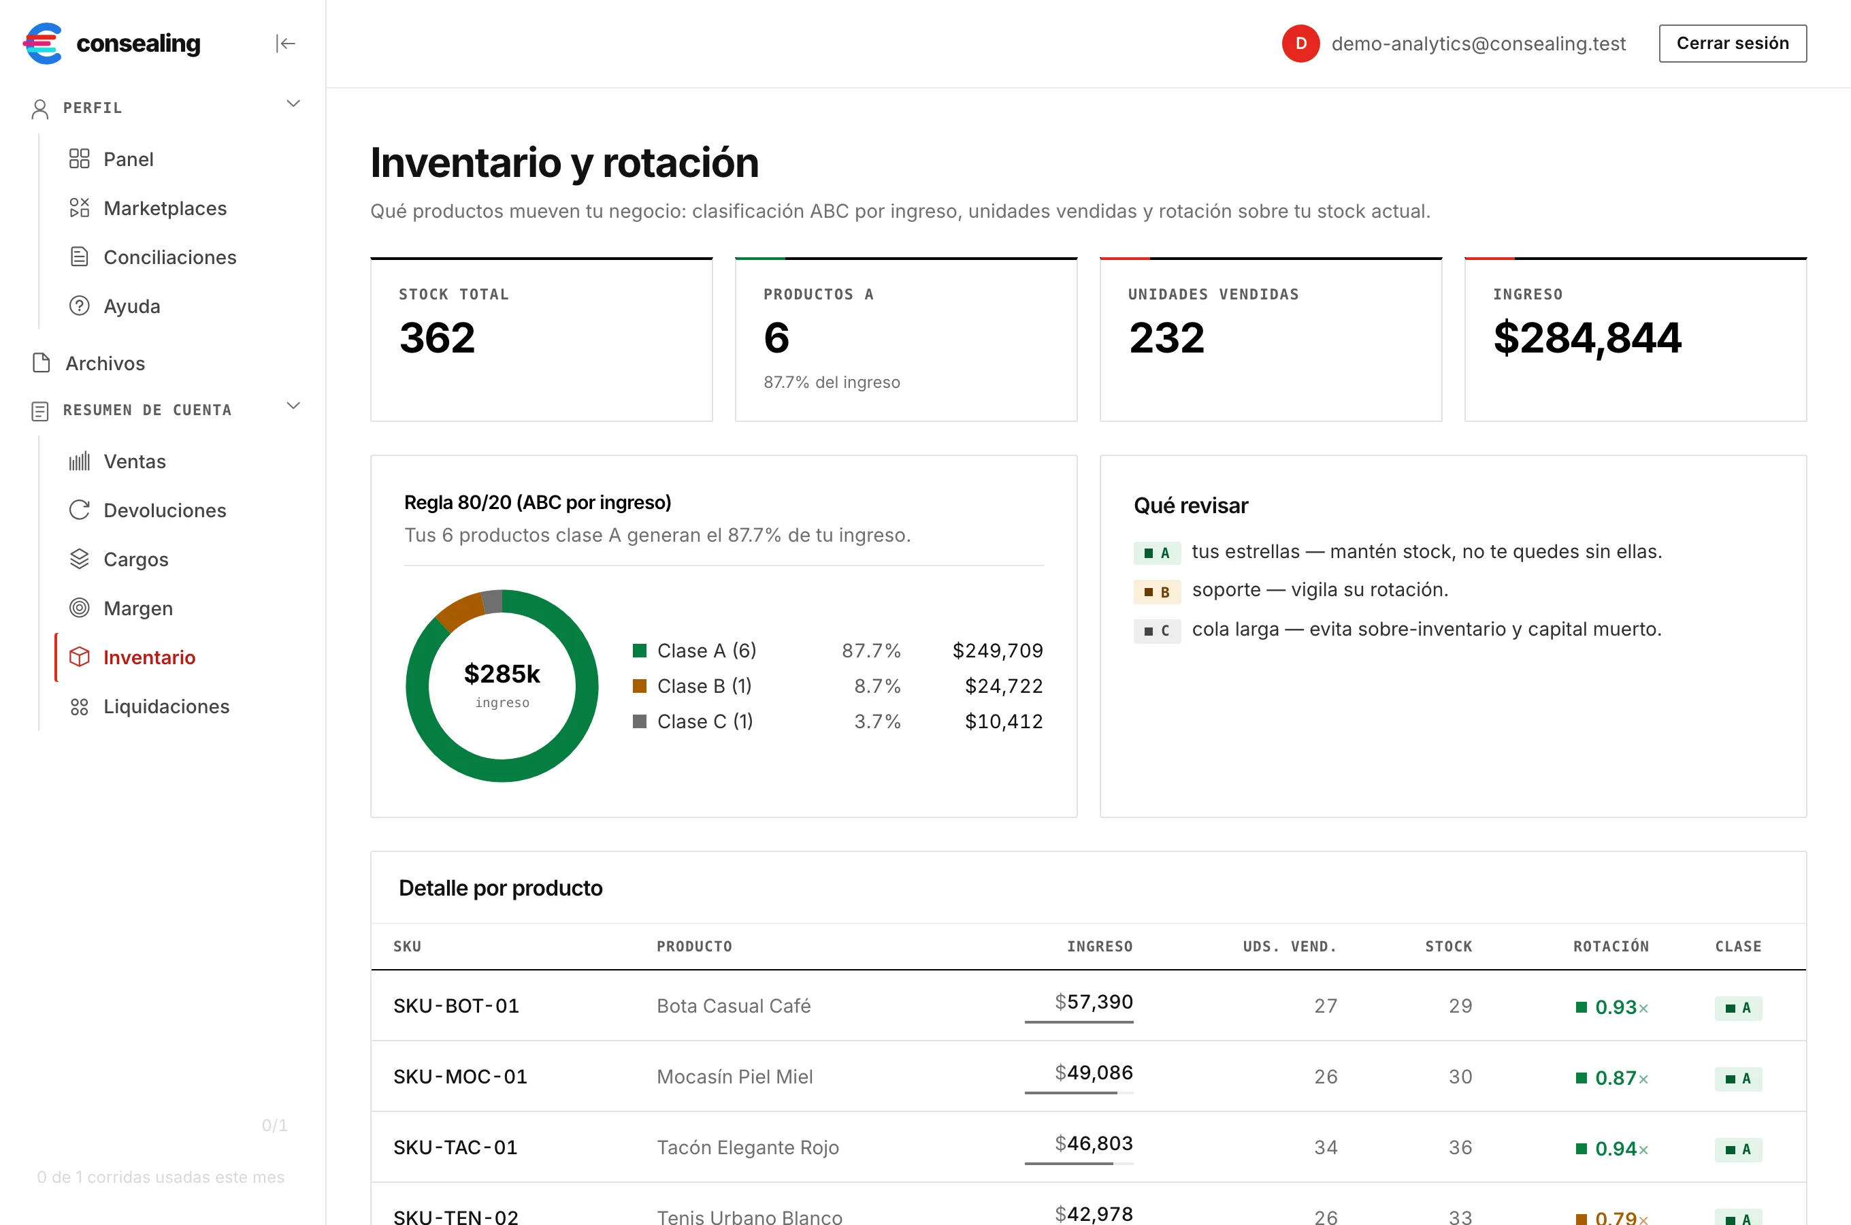This screenshot has width=1851, height=1225.
Task: Click the orange Clase B legend swatch
Action: 640,686
